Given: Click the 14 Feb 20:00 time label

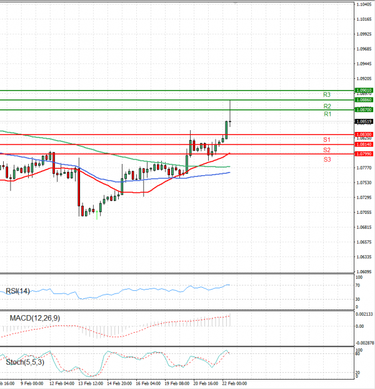Looking at the screenshot, I should click(119, 383).
